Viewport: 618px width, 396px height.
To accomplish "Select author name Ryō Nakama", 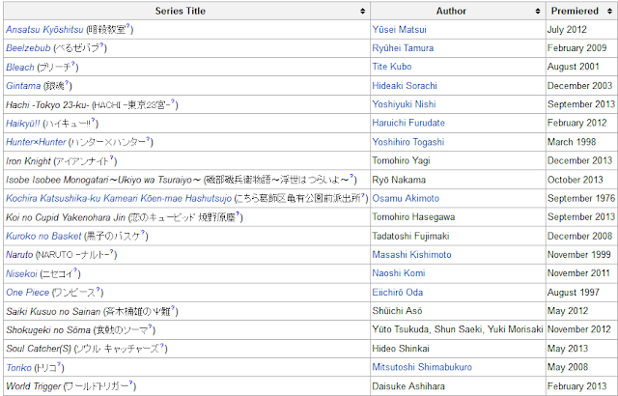I will tap(399, 180).
